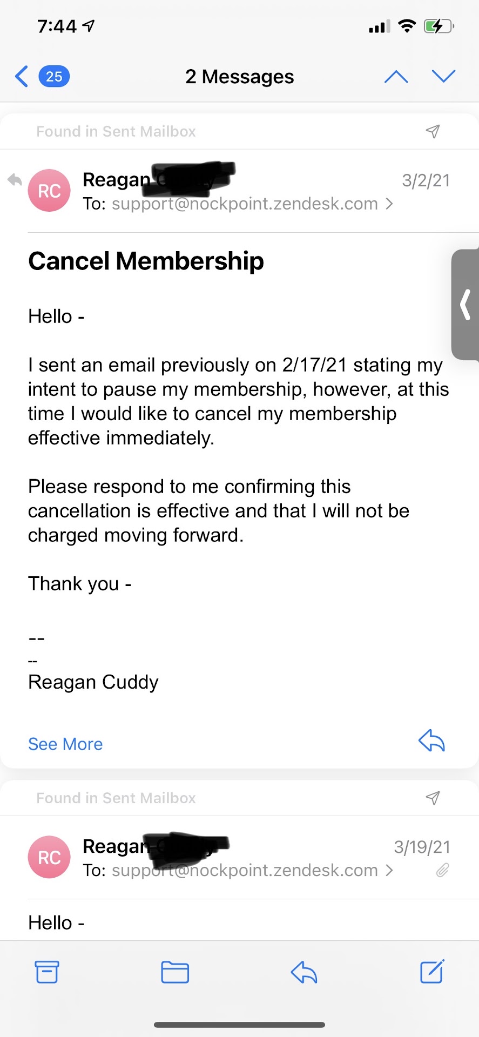479x1037 pixels.
Task: Tap the archive icon in bottom toolbar
Action: [x=47, y=972]
